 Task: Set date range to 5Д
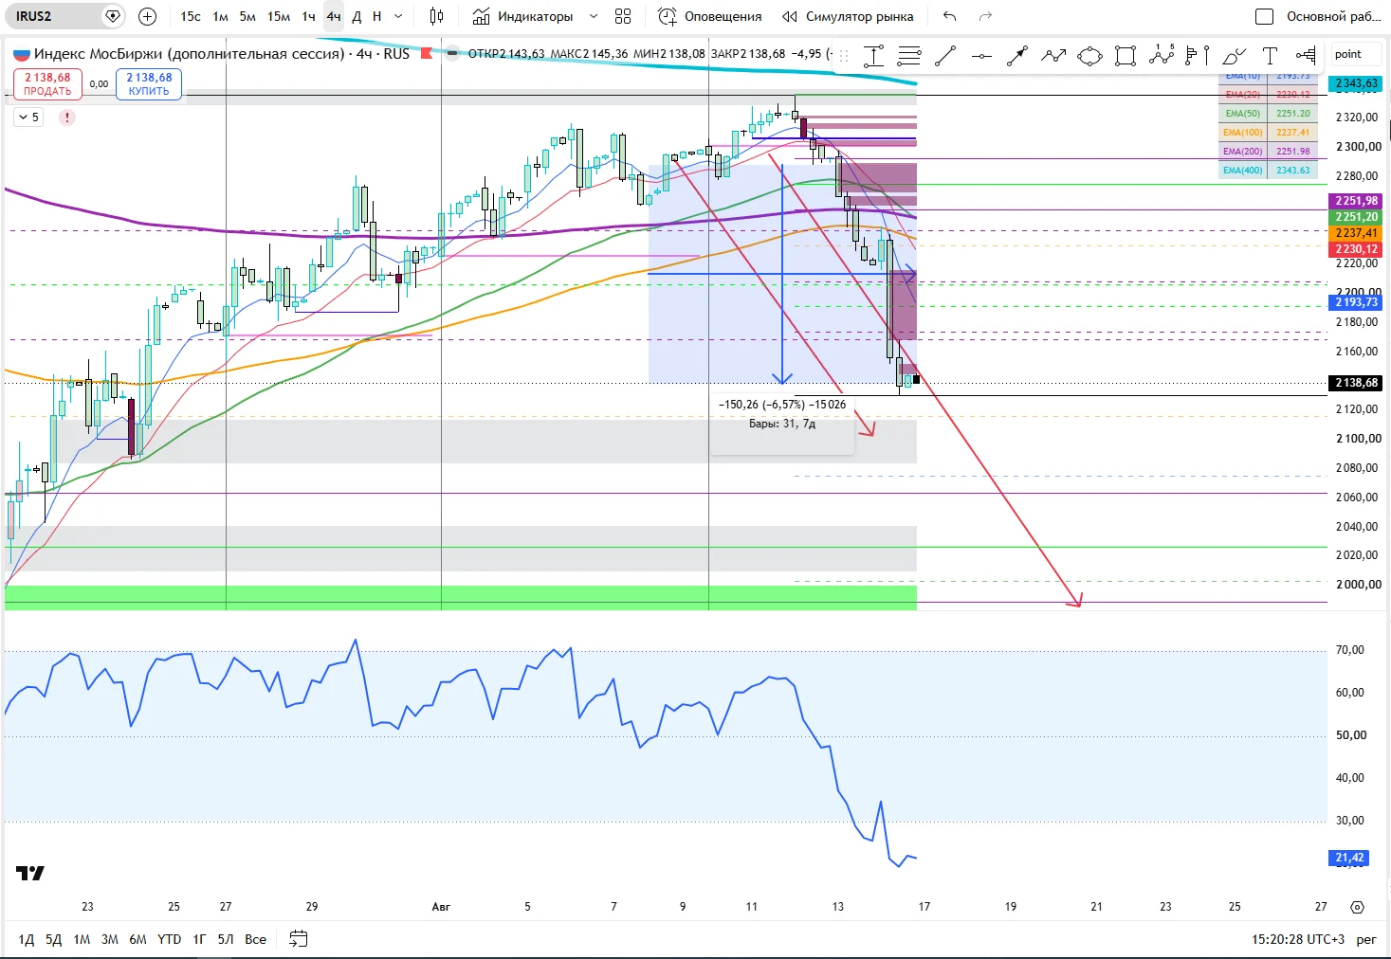(x=54, y=939)
